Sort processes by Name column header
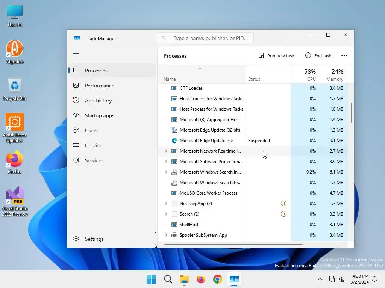The width and height of the screenshot is (385, 288). tap(202, 74)
